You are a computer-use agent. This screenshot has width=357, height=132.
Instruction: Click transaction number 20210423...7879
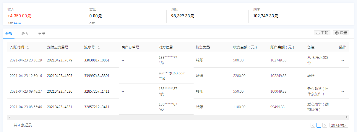point(59,60)
